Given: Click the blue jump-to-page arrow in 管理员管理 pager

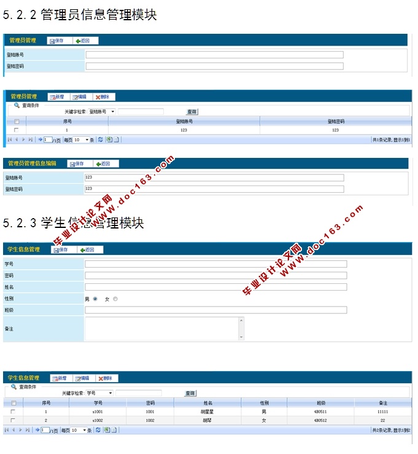Looking at the screenshot, I should (x=41, y=139).
